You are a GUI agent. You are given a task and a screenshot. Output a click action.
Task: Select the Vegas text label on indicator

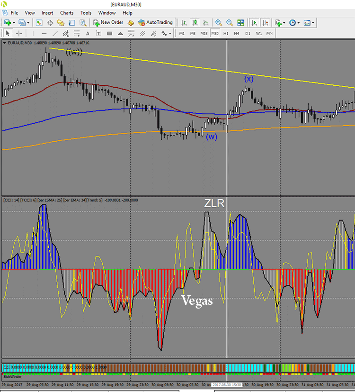[197, 301]
